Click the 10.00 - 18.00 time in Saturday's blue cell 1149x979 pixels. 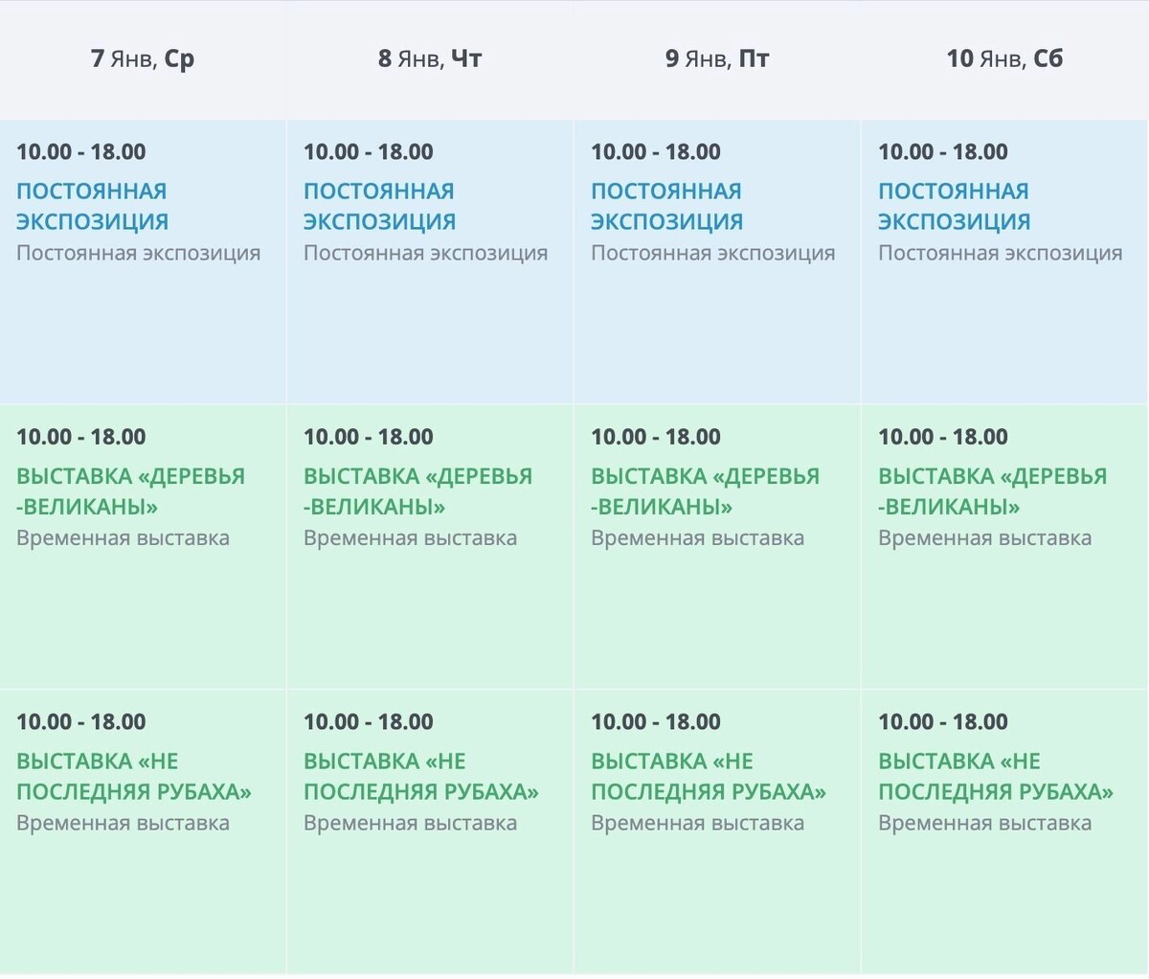tap(942, 151)
